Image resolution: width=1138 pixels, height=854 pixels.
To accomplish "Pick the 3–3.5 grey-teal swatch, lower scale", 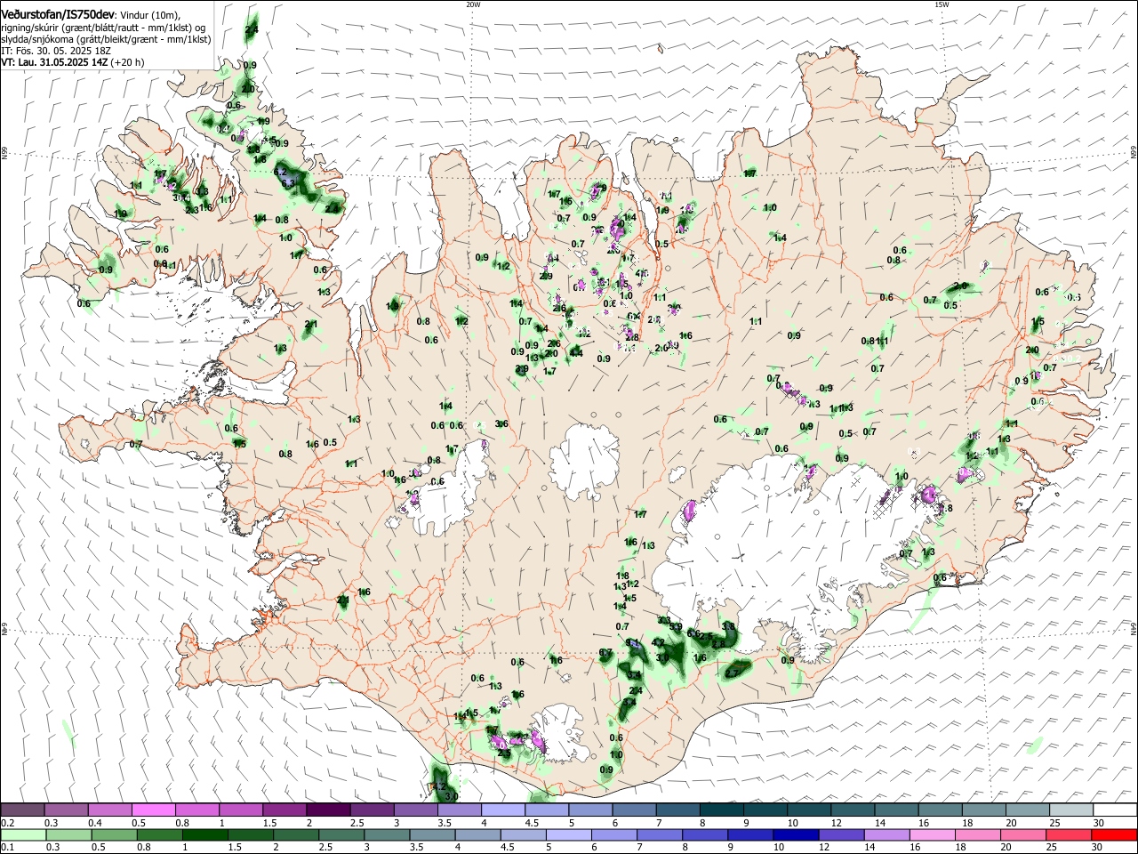I will tap(387, 834).
